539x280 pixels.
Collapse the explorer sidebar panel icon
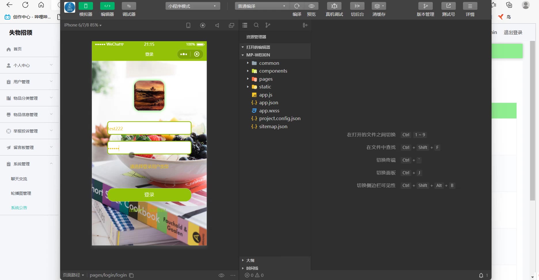coord(305,25)
